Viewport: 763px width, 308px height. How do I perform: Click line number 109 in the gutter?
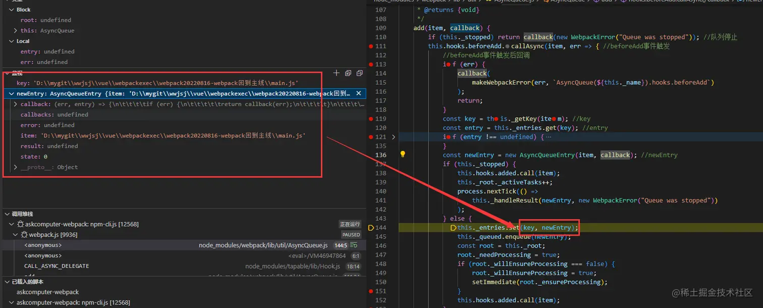381,28
